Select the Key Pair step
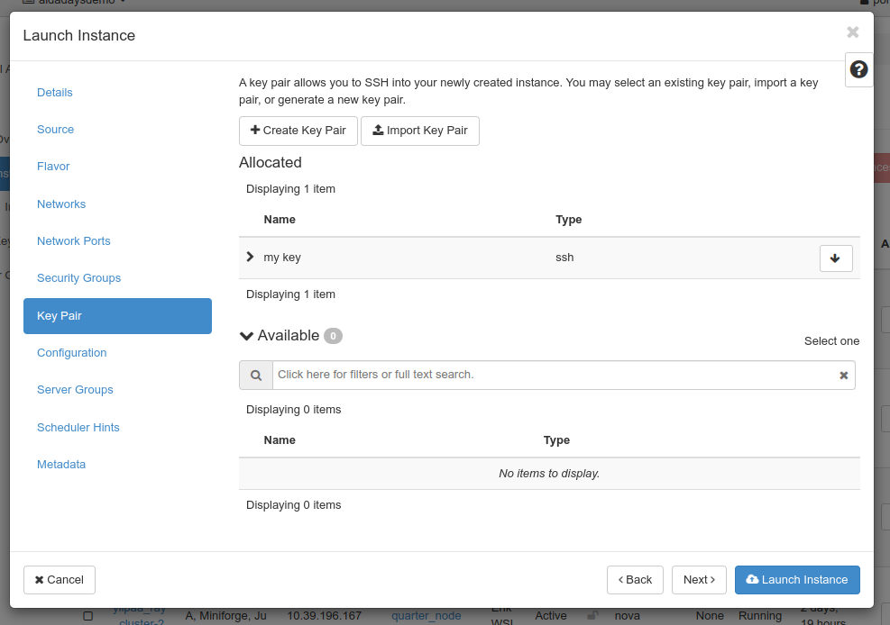890x625 pixels. 117,316
